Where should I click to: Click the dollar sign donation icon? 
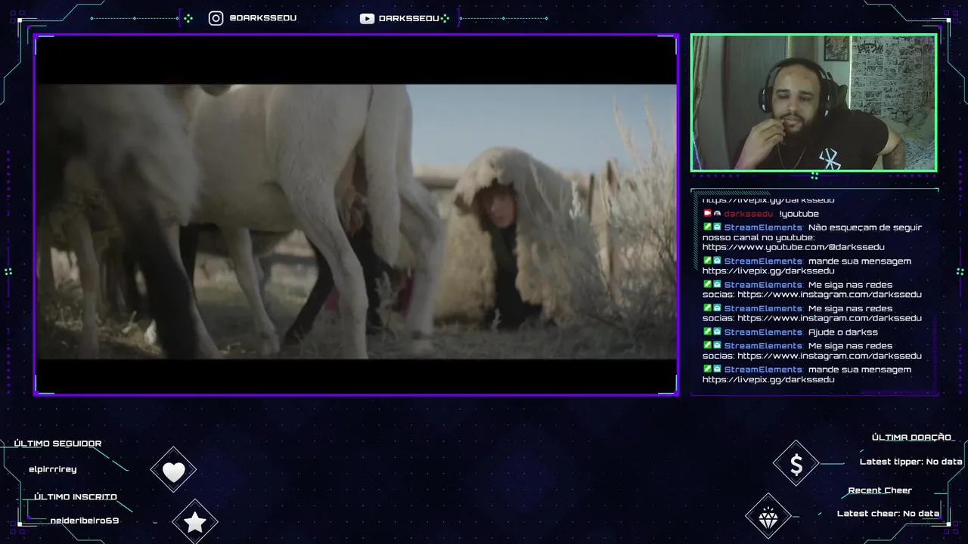[796, 465]
